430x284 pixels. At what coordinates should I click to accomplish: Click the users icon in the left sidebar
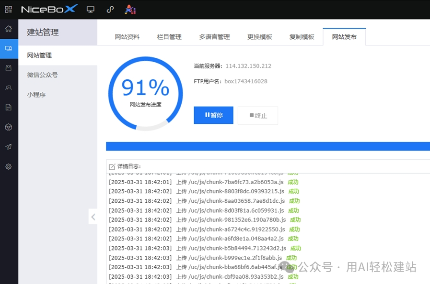point(9,87)
